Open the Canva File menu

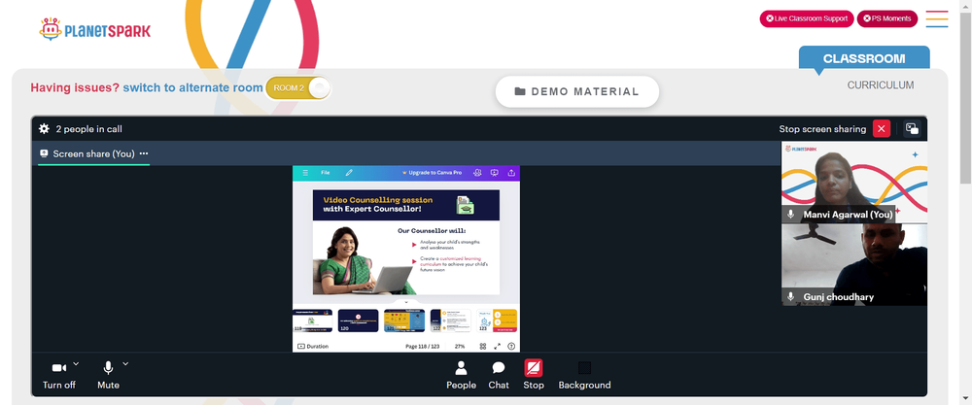click(326, 173)
